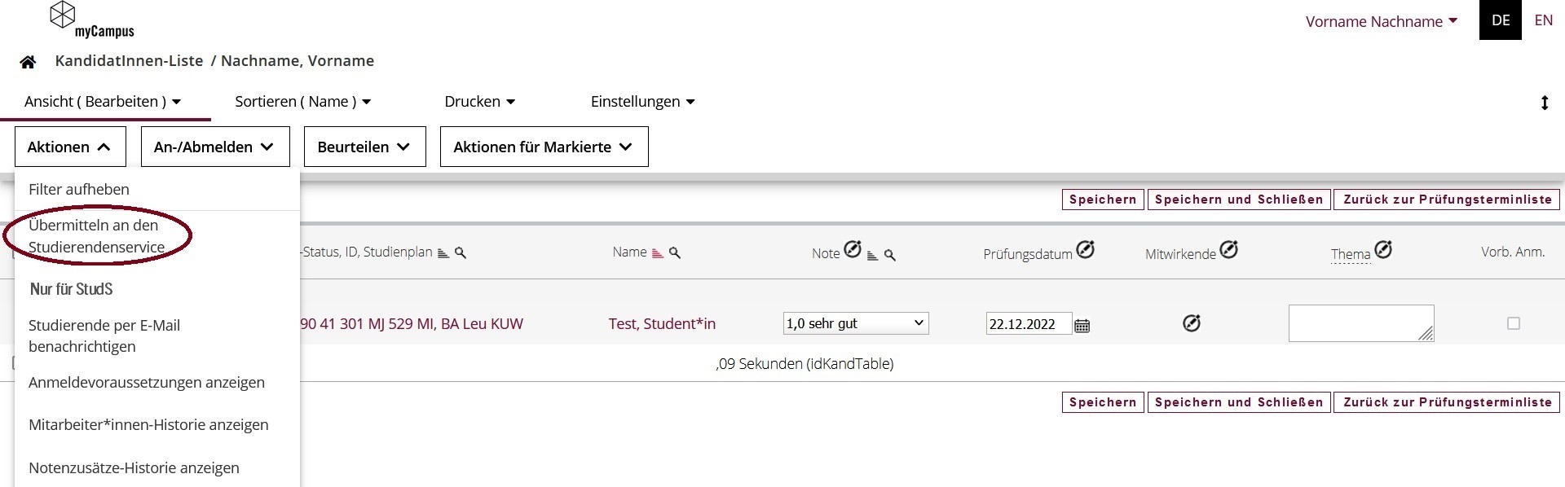Click the Nur für StudS section heading
The width and height of the screenshot is (1565, 487).
point(72,289)
